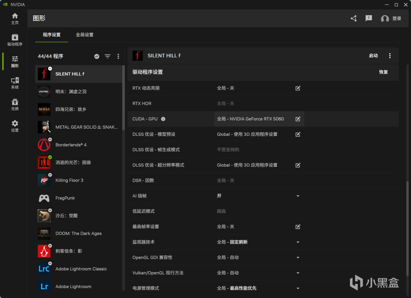Open the three-dot menu next to 启动
This screenshot has height=298, width=411.
click(390, 56)
